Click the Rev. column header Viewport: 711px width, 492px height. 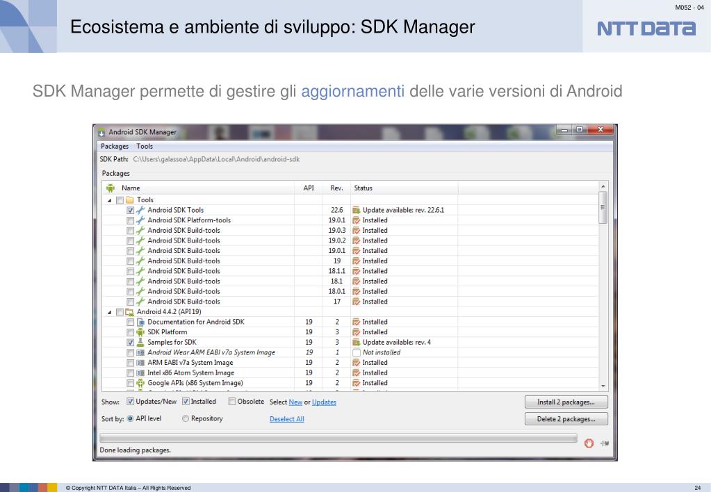tap(336, 188)
